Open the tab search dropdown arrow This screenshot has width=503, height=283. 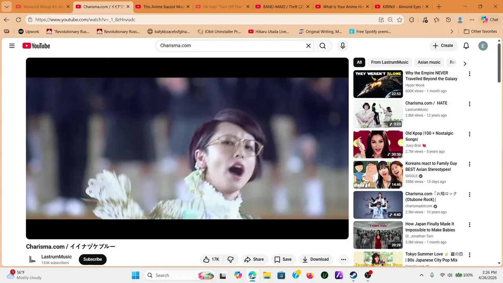coord(6,7)
